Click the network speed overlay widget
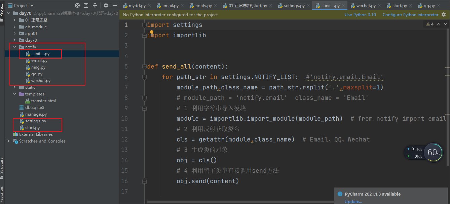450x204 pixels. coord(414,153)
